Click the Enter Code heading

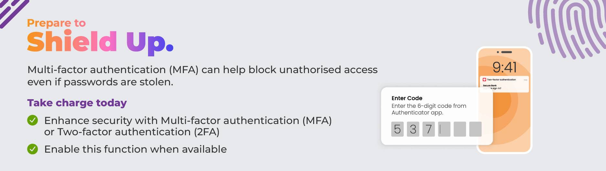(x=407, y=98)
